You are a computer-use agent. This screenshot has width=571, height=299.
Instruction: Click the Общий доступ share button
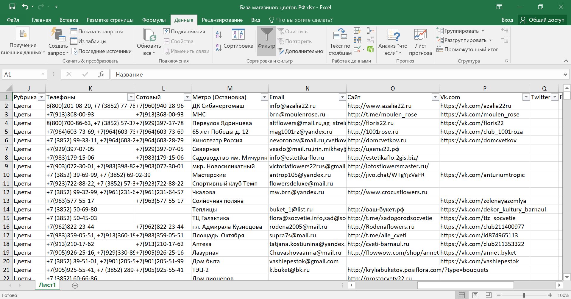[x=542, y=20]
